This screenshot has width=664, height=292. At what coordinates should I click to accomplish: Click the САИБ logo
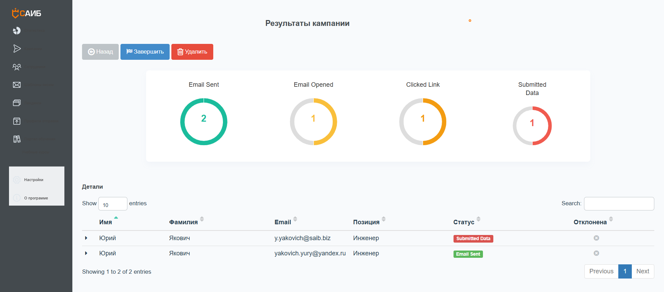pos(27,13)
